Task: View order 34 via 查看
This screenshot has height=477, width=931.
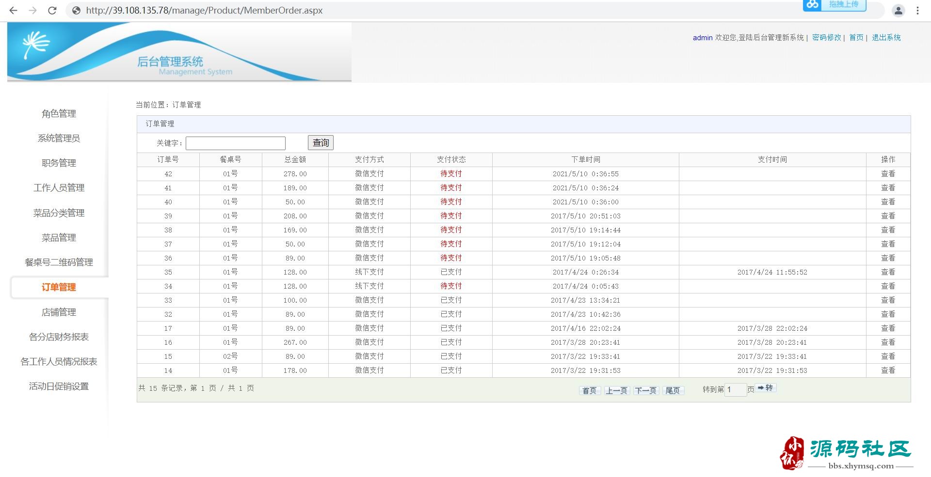Action: pyautogui.click(x=888, y=286)
